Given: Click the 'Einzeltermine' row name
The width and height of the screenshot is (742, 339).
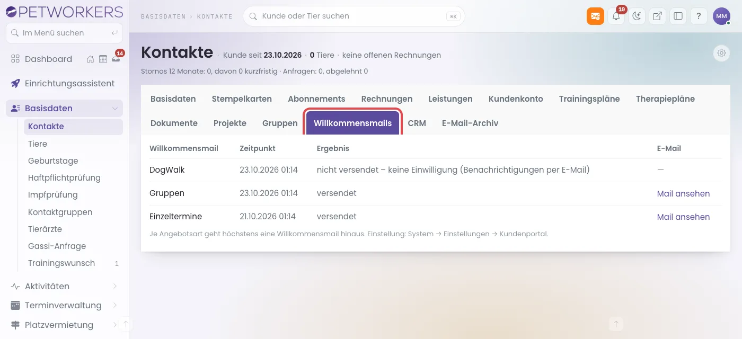Looking at the screenshot, I should (x=175, y=217).
